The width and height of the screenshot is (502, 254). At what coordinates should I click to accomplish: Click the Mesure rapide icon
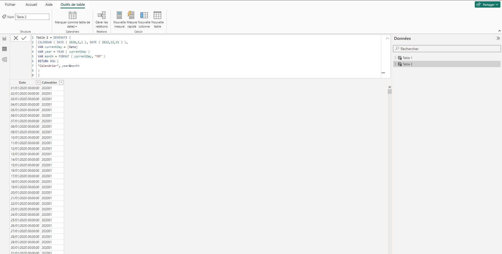click(x=131, y=15)
